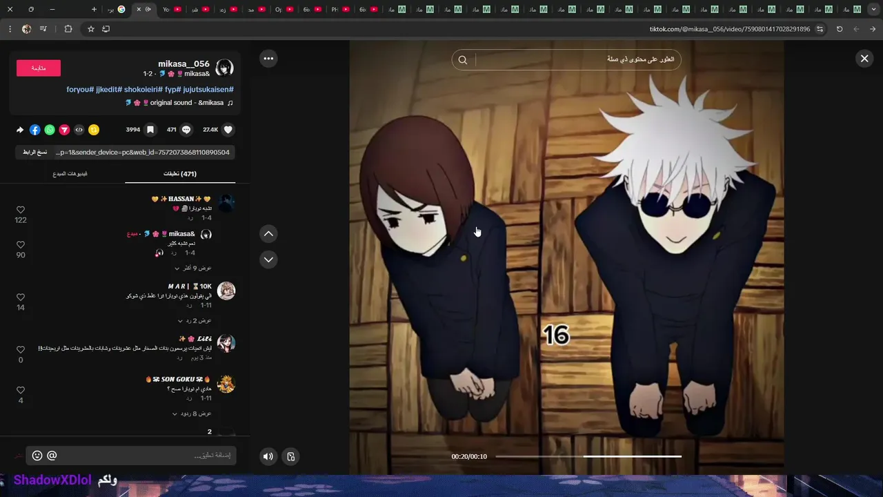Click the tiktok.com address bar URL
The height and width of the screenshot is (497, 883).
coord(730,29)
